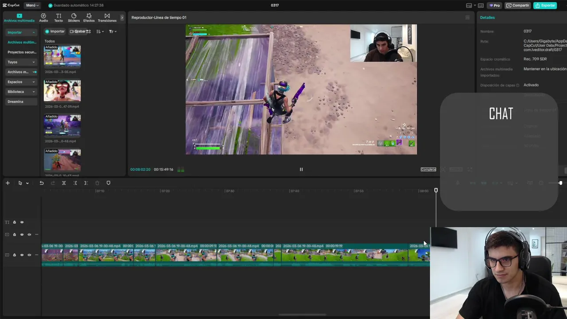Switch to the Archivos multimedia top tab
The image size is (567, 319).
pyautogui.click(x=19, y=18)
